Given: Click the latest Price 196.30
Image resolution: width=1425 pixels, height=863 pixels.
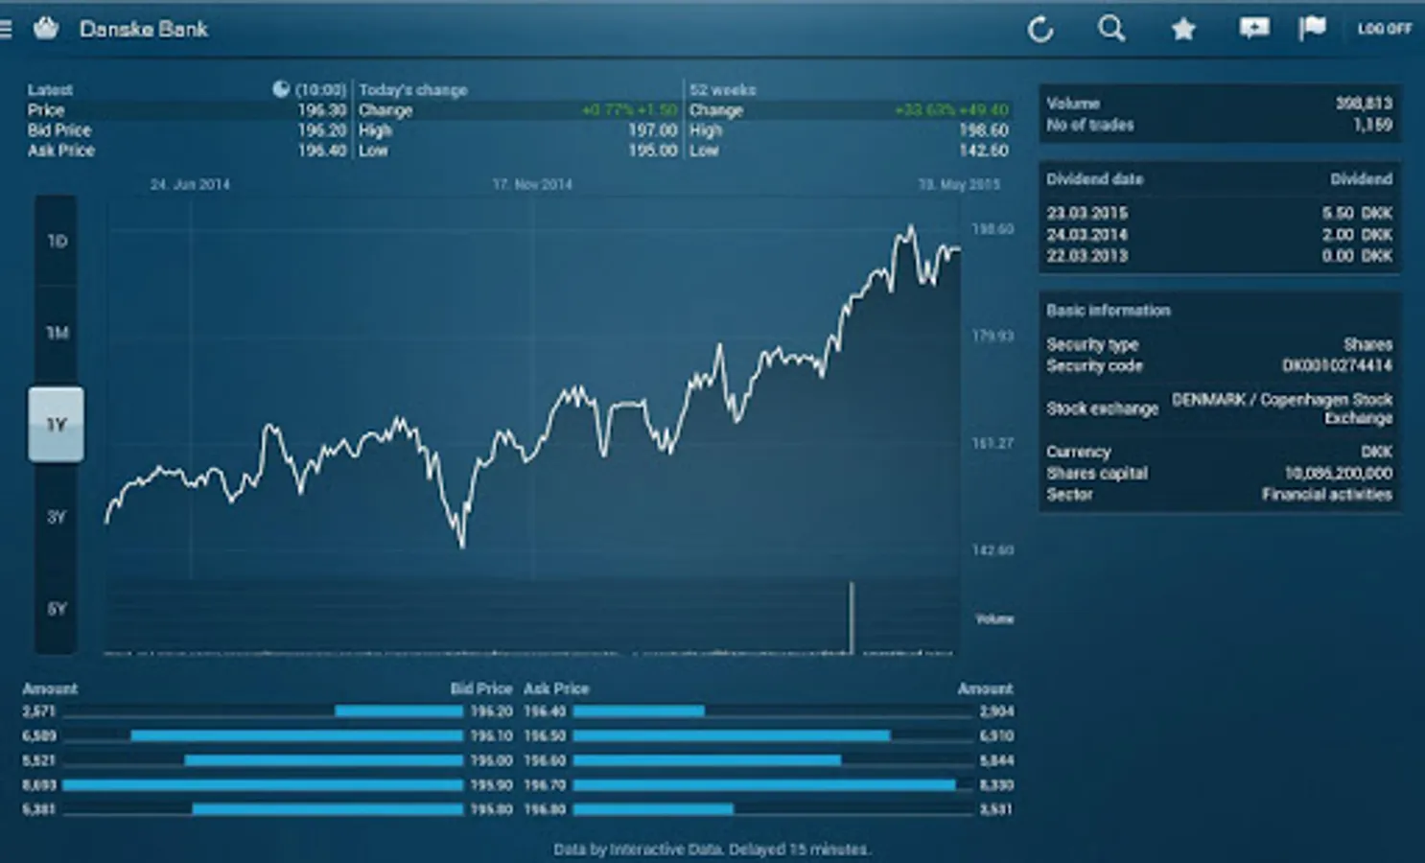Looking at the screenshot, I should tap(321, 110).
